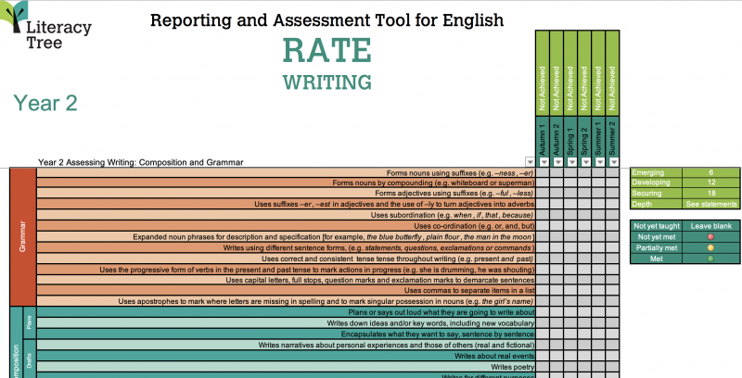Open the Autumn 2 filter dropdown arrow

[556, 162]
